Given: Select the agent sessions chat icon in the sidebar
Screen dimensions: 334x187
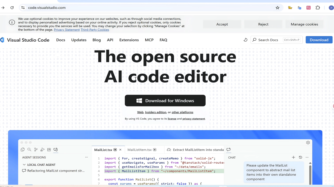Looking at the screenshot, I should pos(56,150).
